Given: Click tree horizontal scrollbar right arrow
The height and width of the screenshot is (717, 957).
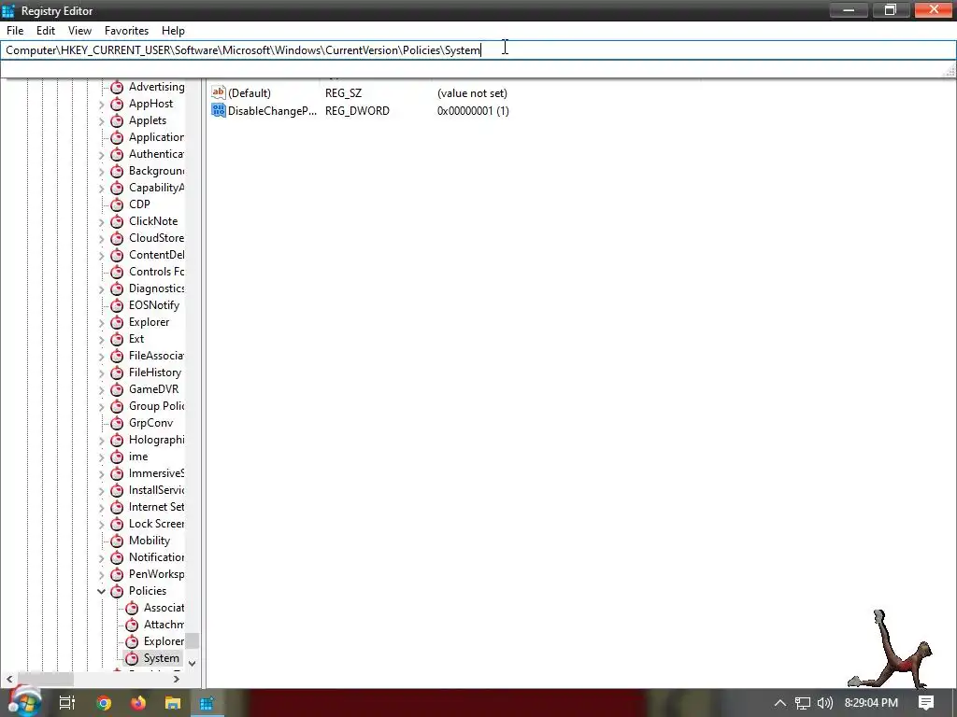Looking at the screenshot, I should pos(177,679).
